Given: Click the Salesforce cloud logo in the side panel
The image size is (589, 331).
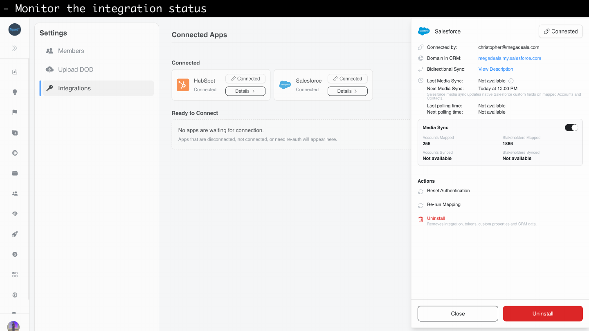Looking at the screenshot, I should click(424, 31).
